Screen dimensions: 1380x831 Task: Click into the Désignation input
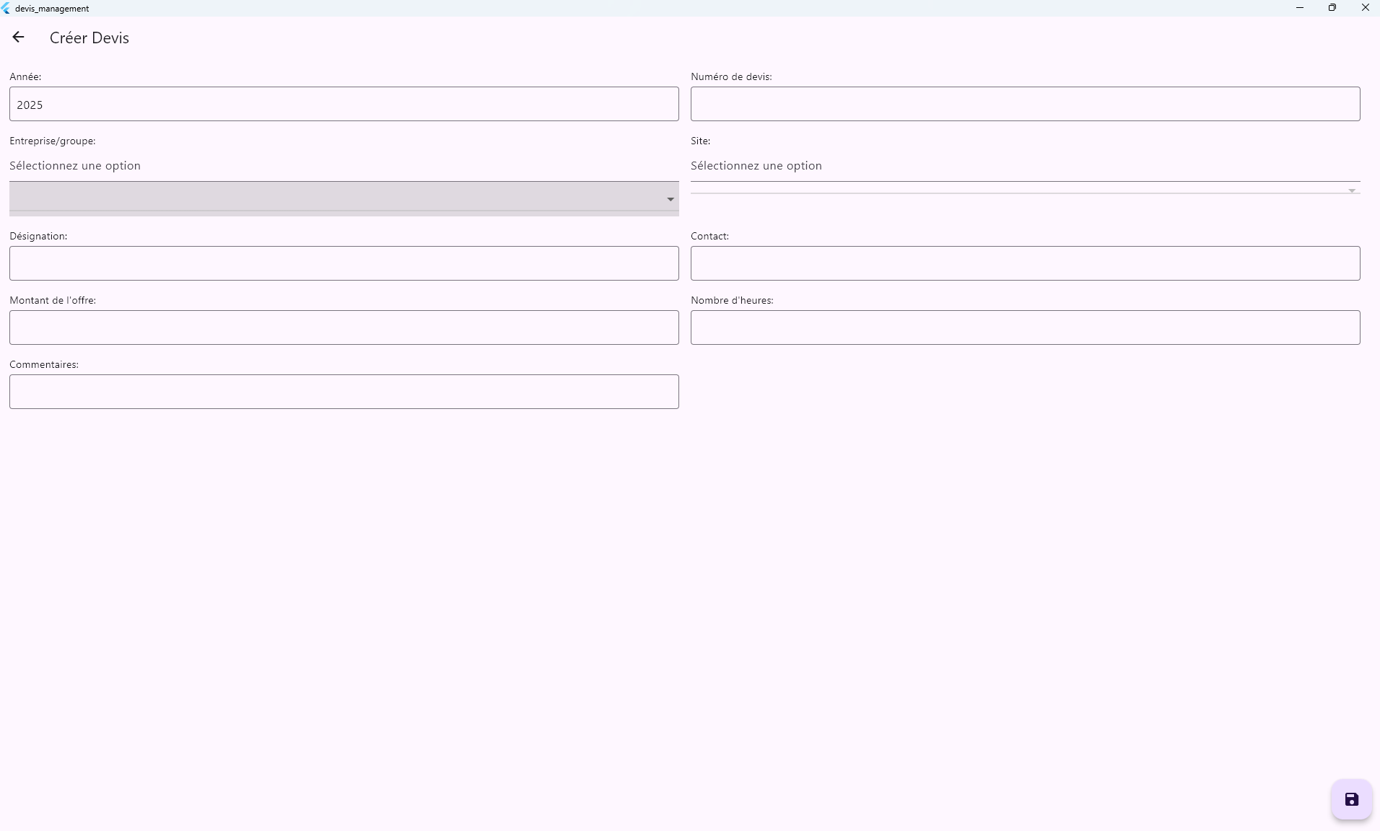[344, 263]
